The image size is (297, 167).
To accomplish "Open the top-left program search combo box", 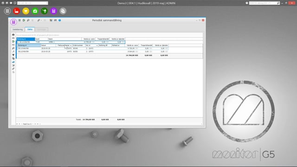I will pyautogui.click(x=32, y=3).
